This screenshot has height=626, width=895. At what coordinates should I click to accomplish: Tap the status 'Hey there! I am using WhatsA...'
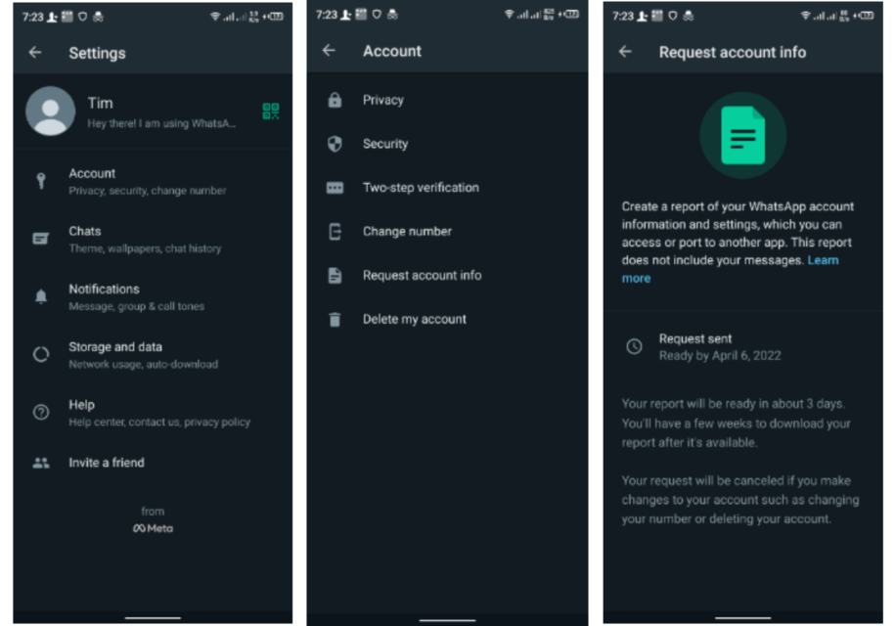[161, 123]
